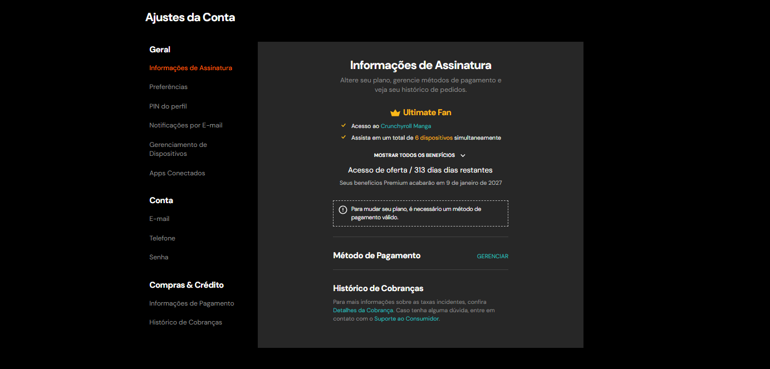Click GERENCIAR next to Método de Pagamento
This screenshot has height=369, width=770.
[492, 256]
